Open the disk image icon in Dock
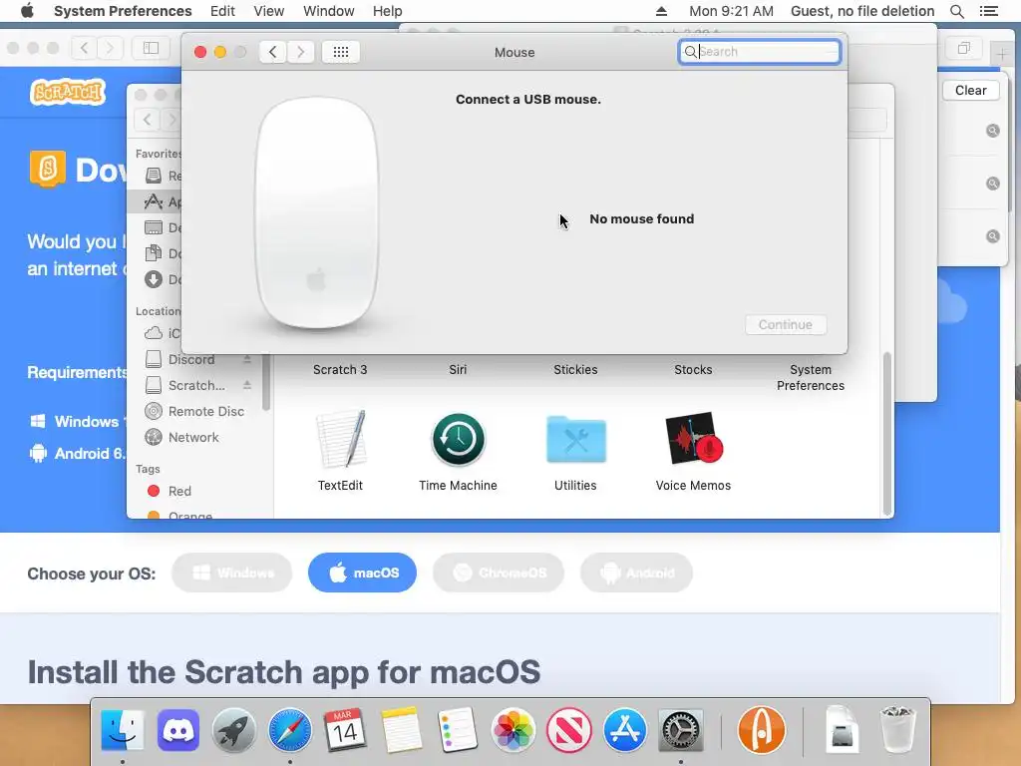This screenshot has height=766, width=1021. [x=842, y=729]
